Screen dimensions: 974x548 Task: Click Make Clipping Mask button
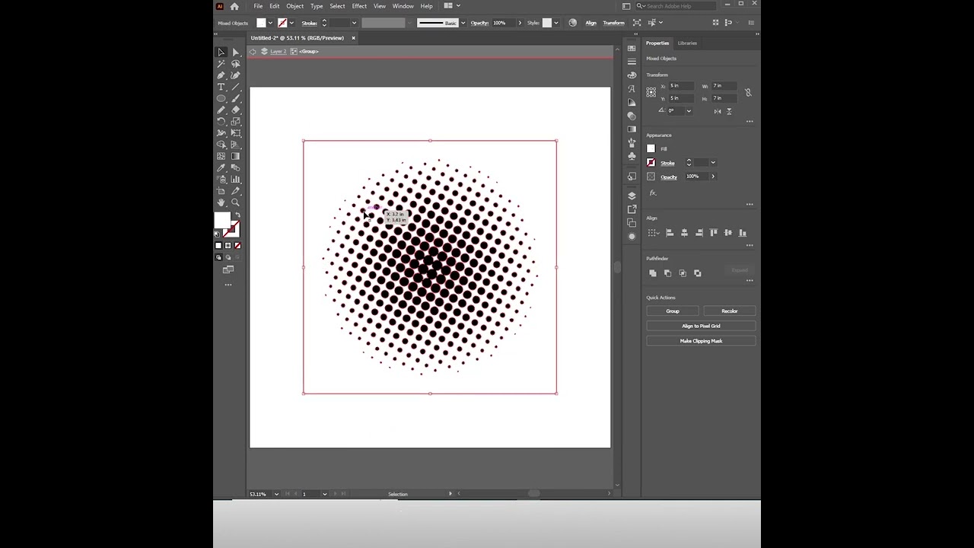(x=701, y=341)
